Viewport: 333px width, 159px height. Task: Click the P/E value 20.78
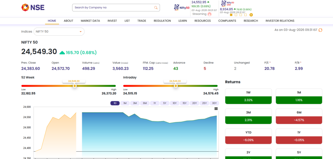[269, 69]
